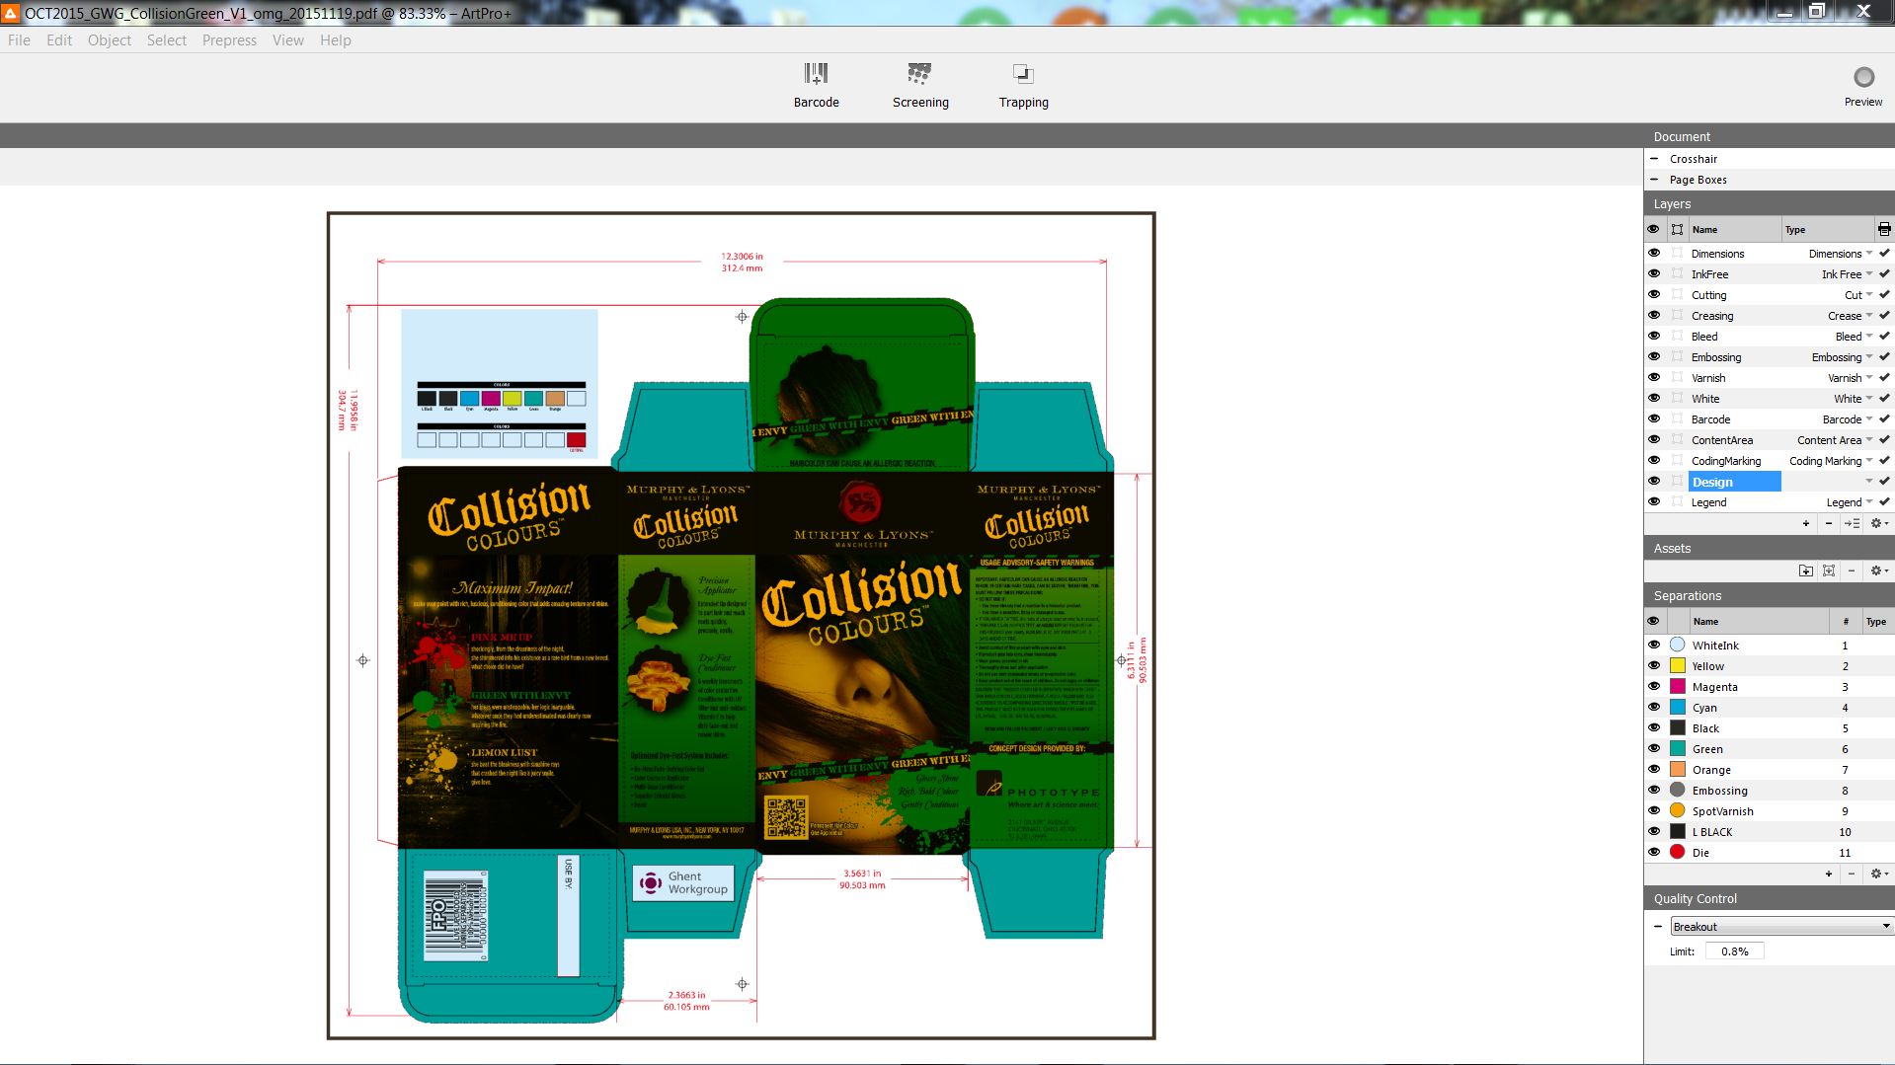The width and height of the screenshot is (1895, 1065).
Task: Hide the Design layer
Action: (1654, 481)
